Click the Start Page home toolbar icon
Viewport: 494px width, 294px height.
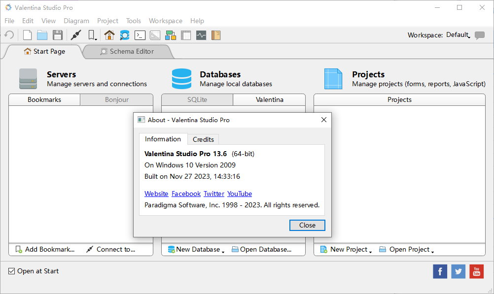click(109, 35)
